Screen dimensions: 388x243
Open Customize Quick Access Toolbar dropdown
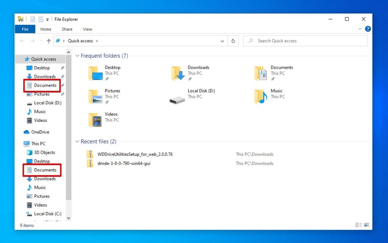[x=47, y=19]
